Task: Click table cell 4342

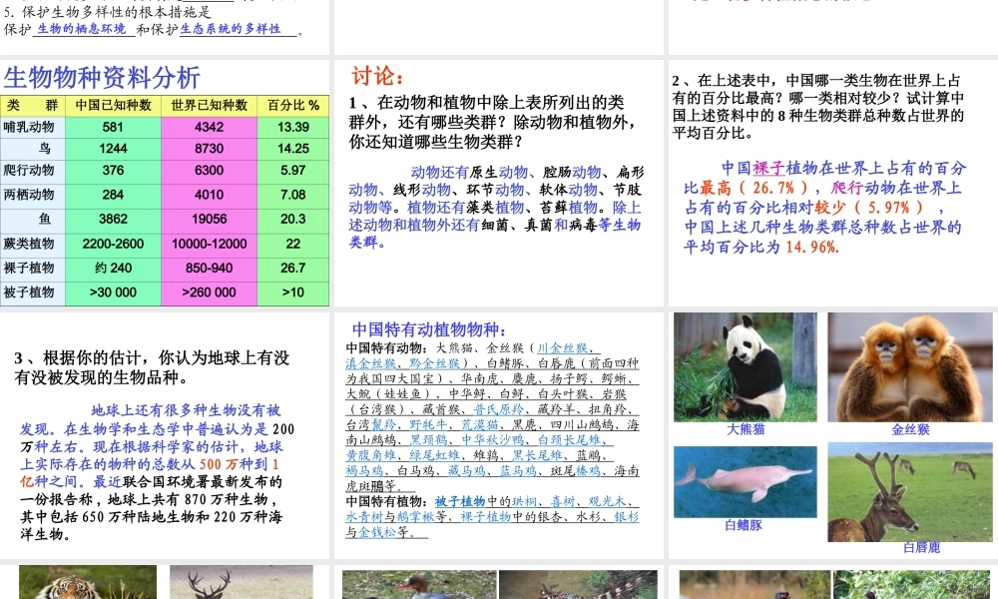Action: 210,128
